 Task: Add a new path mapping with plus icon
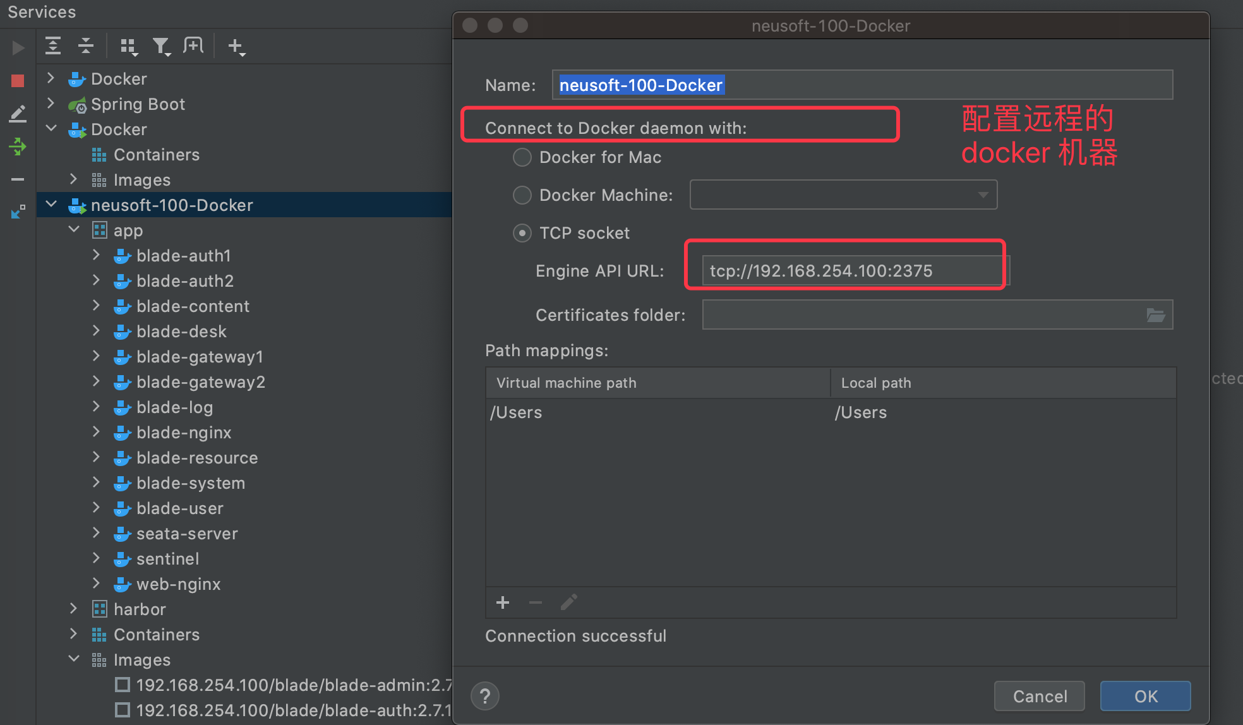tap(502, 602)
